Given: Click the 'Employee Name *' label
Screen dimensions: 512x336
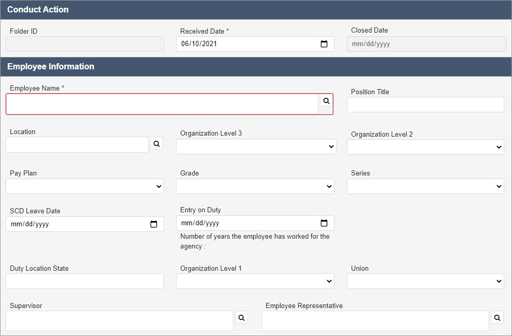Looking at the screenshot, I should pos(37,88).
